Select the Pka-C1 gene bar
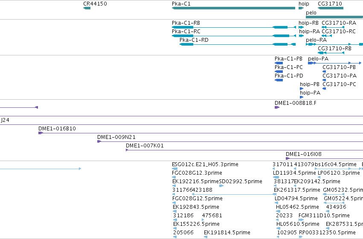Image resolution: width=363 pixels, height=239 pixels. point(233,8)
